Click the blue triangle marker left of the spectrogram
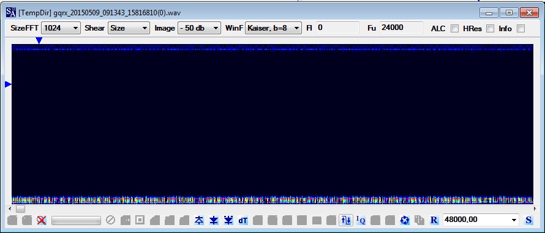The image size is (545, 233). [x=8, y=84]
